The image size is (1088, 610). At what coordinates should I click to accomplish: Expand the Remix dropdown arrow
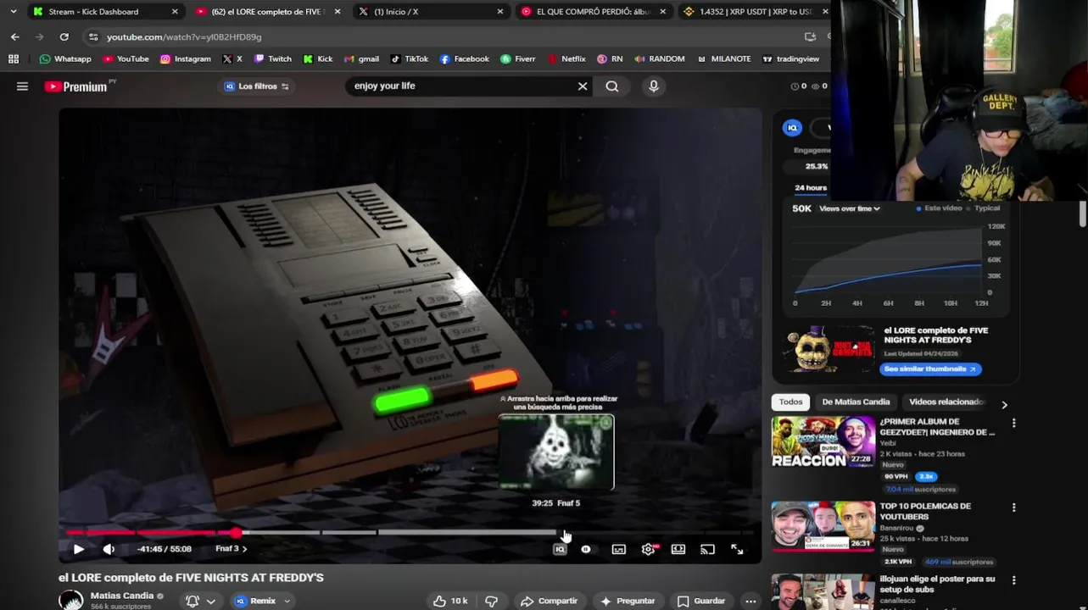tap(287, 601)
